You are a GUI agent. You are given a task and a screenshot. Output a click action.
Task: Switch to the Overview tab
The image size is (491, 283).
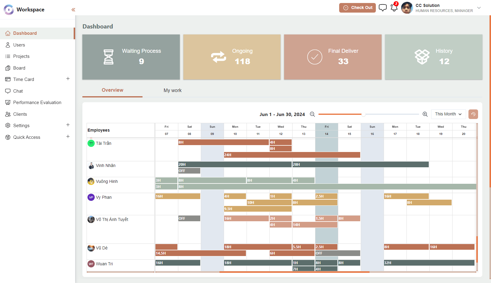click(112, 90)
